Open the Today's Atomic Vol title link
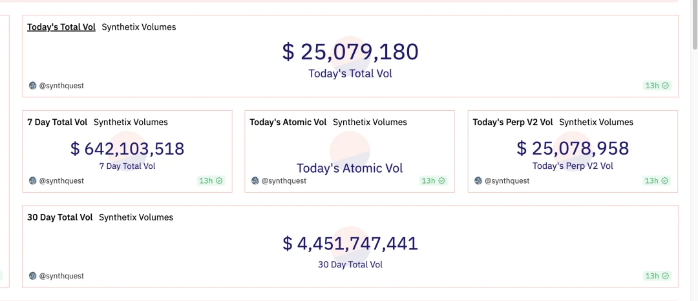The height and width of the screenshot is (301, 698). tap(288, 122)
